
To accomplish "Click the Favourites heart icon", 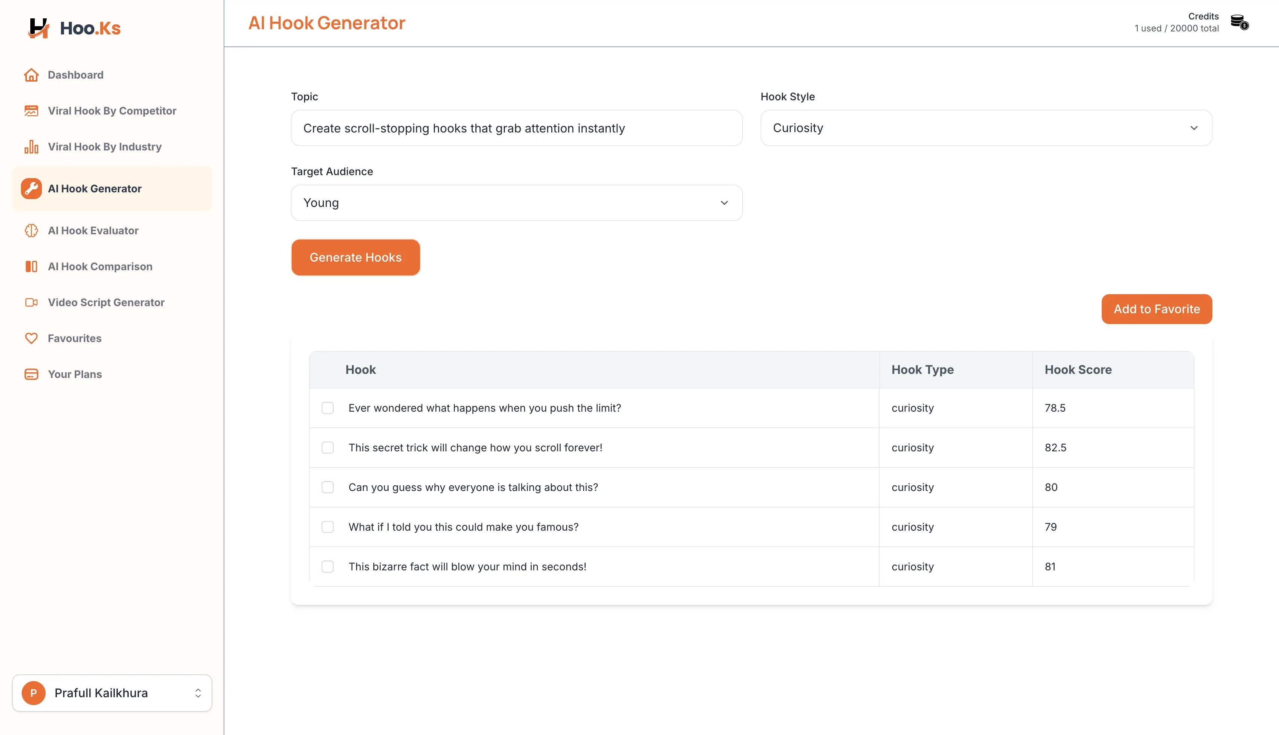I will point(31,338).
